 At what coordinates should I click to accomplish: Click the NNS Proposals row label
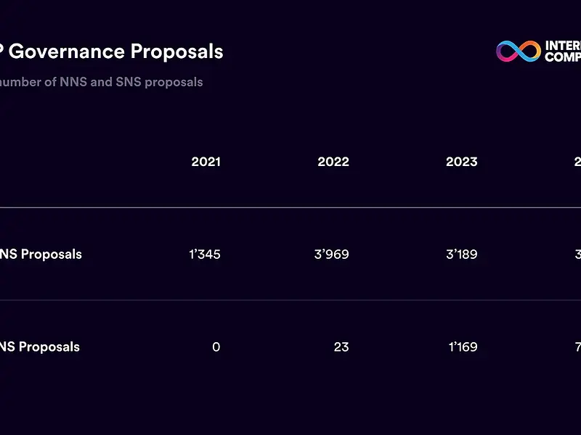(41, 254)
